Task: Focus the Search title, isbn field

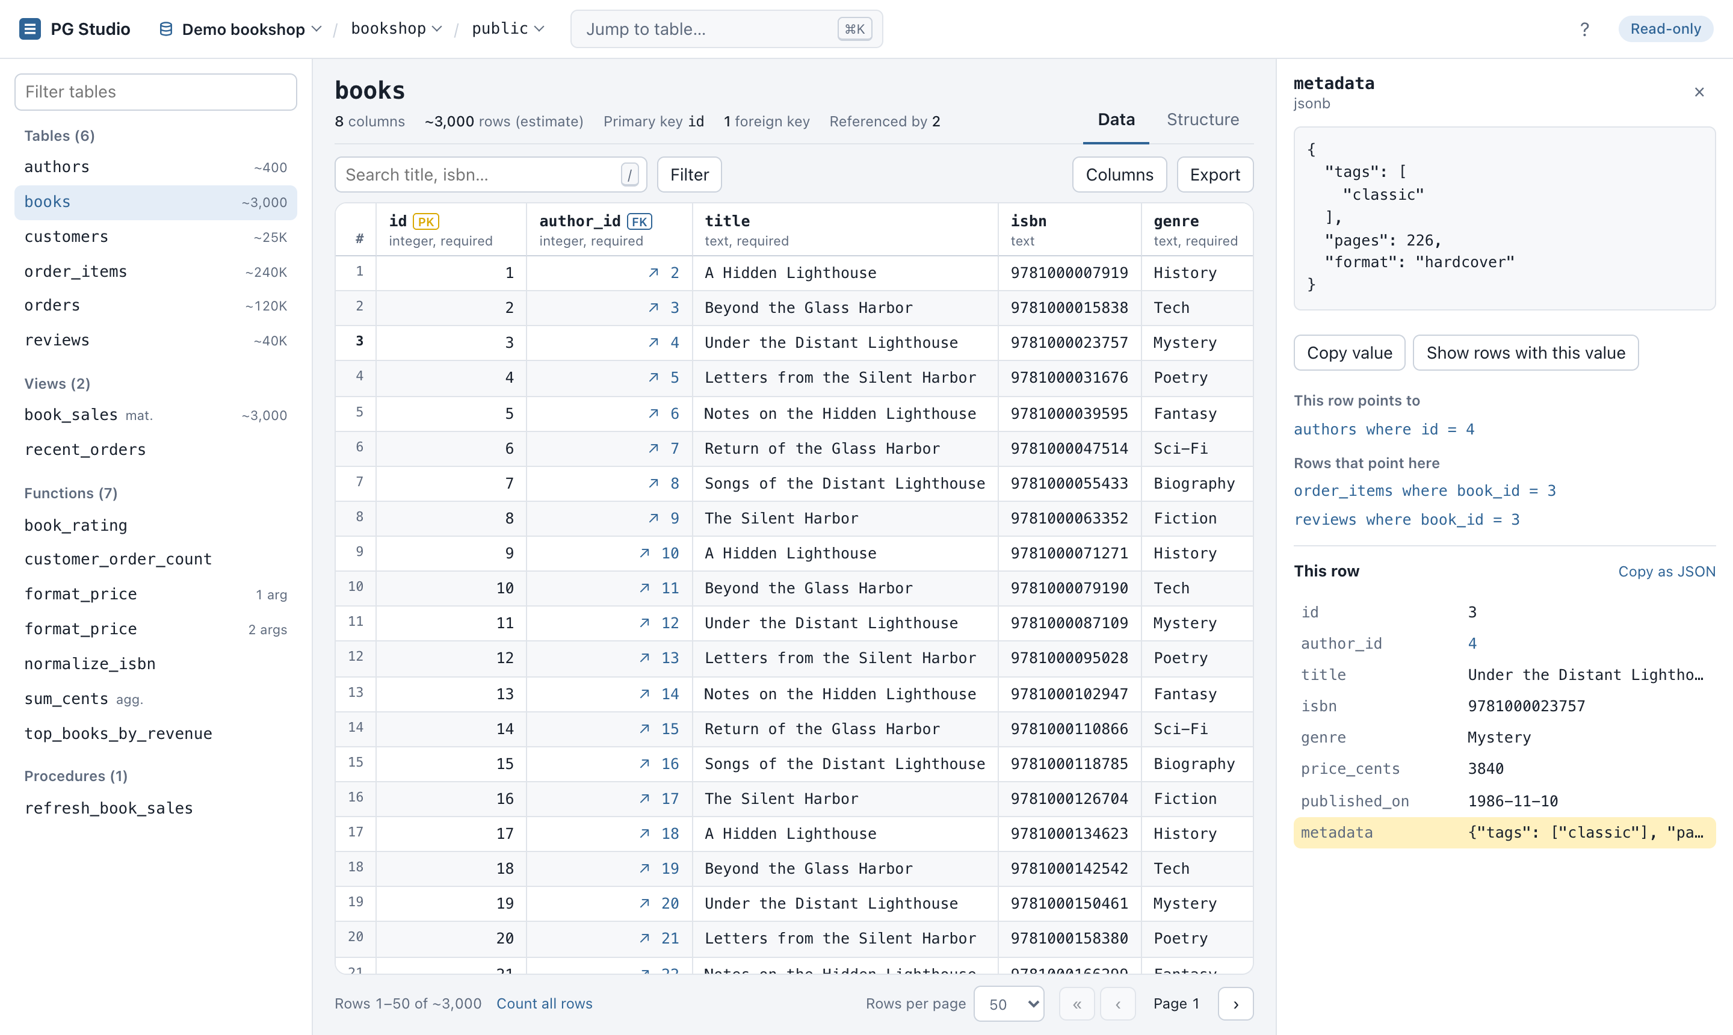Action: pos(490,175)
